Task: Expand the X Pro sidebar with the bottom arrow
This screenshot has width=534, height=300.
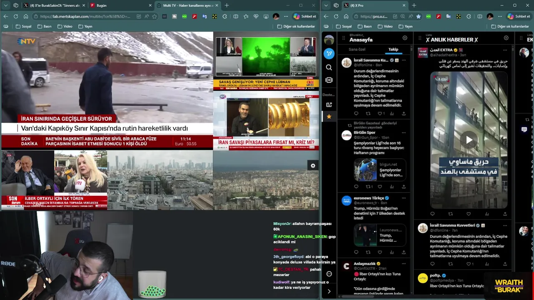Action: 329,291
